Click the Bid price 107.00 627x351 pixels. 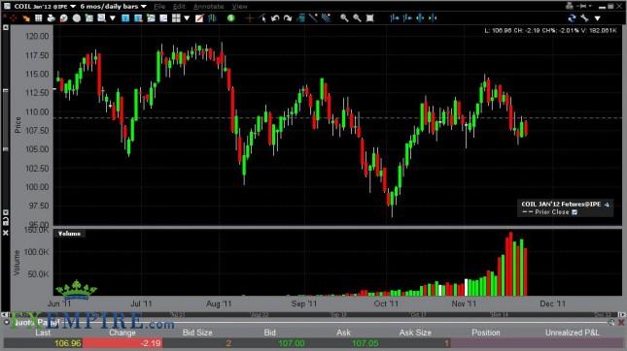pos(291,343)
